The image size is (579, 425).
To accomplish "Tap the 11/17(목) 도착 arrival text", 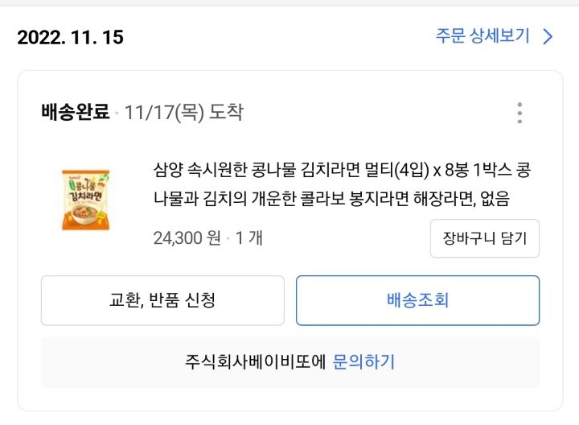I will pyautogui.click(x=183, y=113).
